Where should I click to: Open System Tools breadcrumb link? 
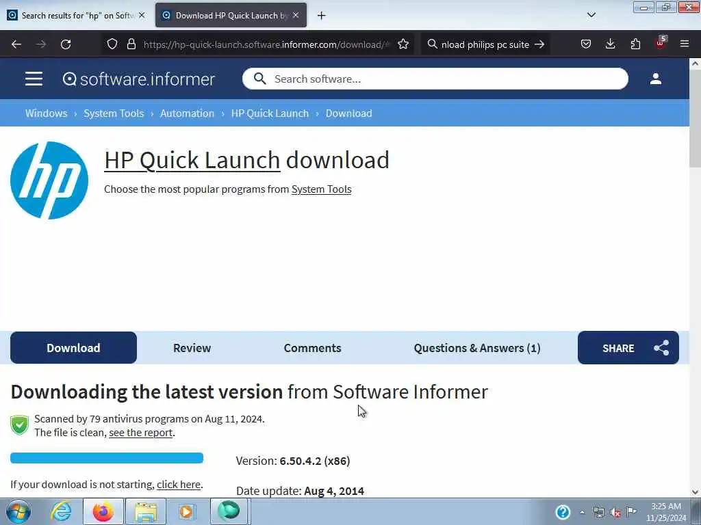click(114, 113)
